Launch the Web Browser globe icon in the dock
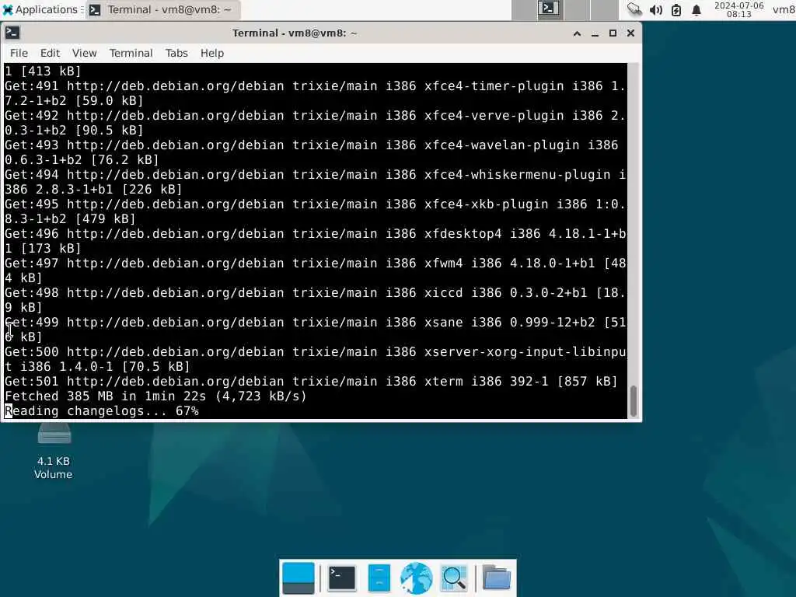Screen dimensions: 796x597 click(x=417, y=578)
